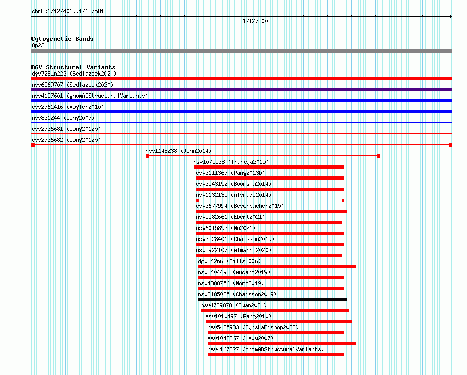Click the 17127500 ruler position label
Image resolution: width=467 pixels, height=375 pixels.
[x=255, y=21]
